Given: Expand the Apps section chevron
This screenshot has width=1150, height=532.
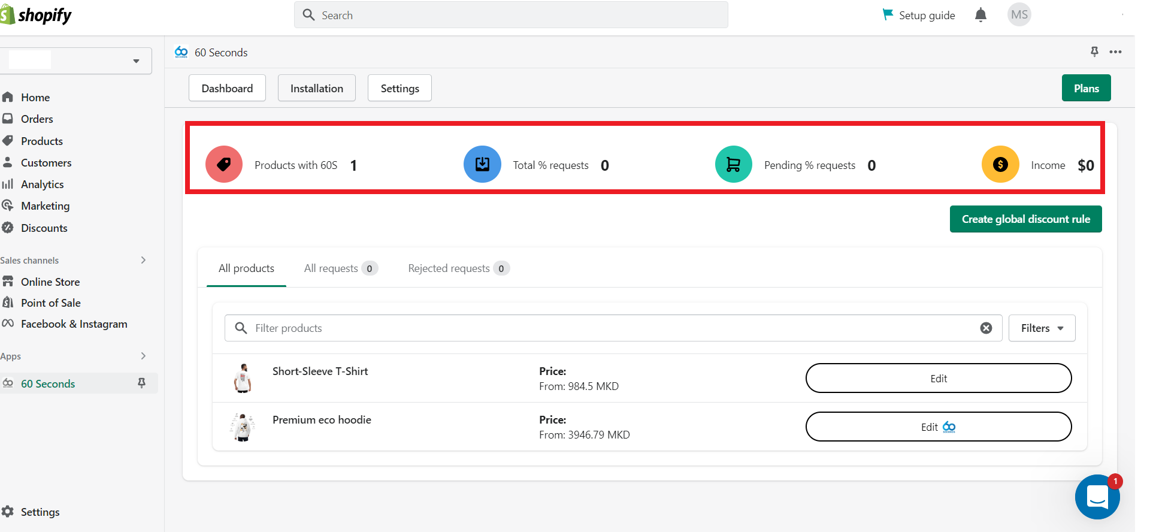Looking at the screenshot, I should point(143,356).
